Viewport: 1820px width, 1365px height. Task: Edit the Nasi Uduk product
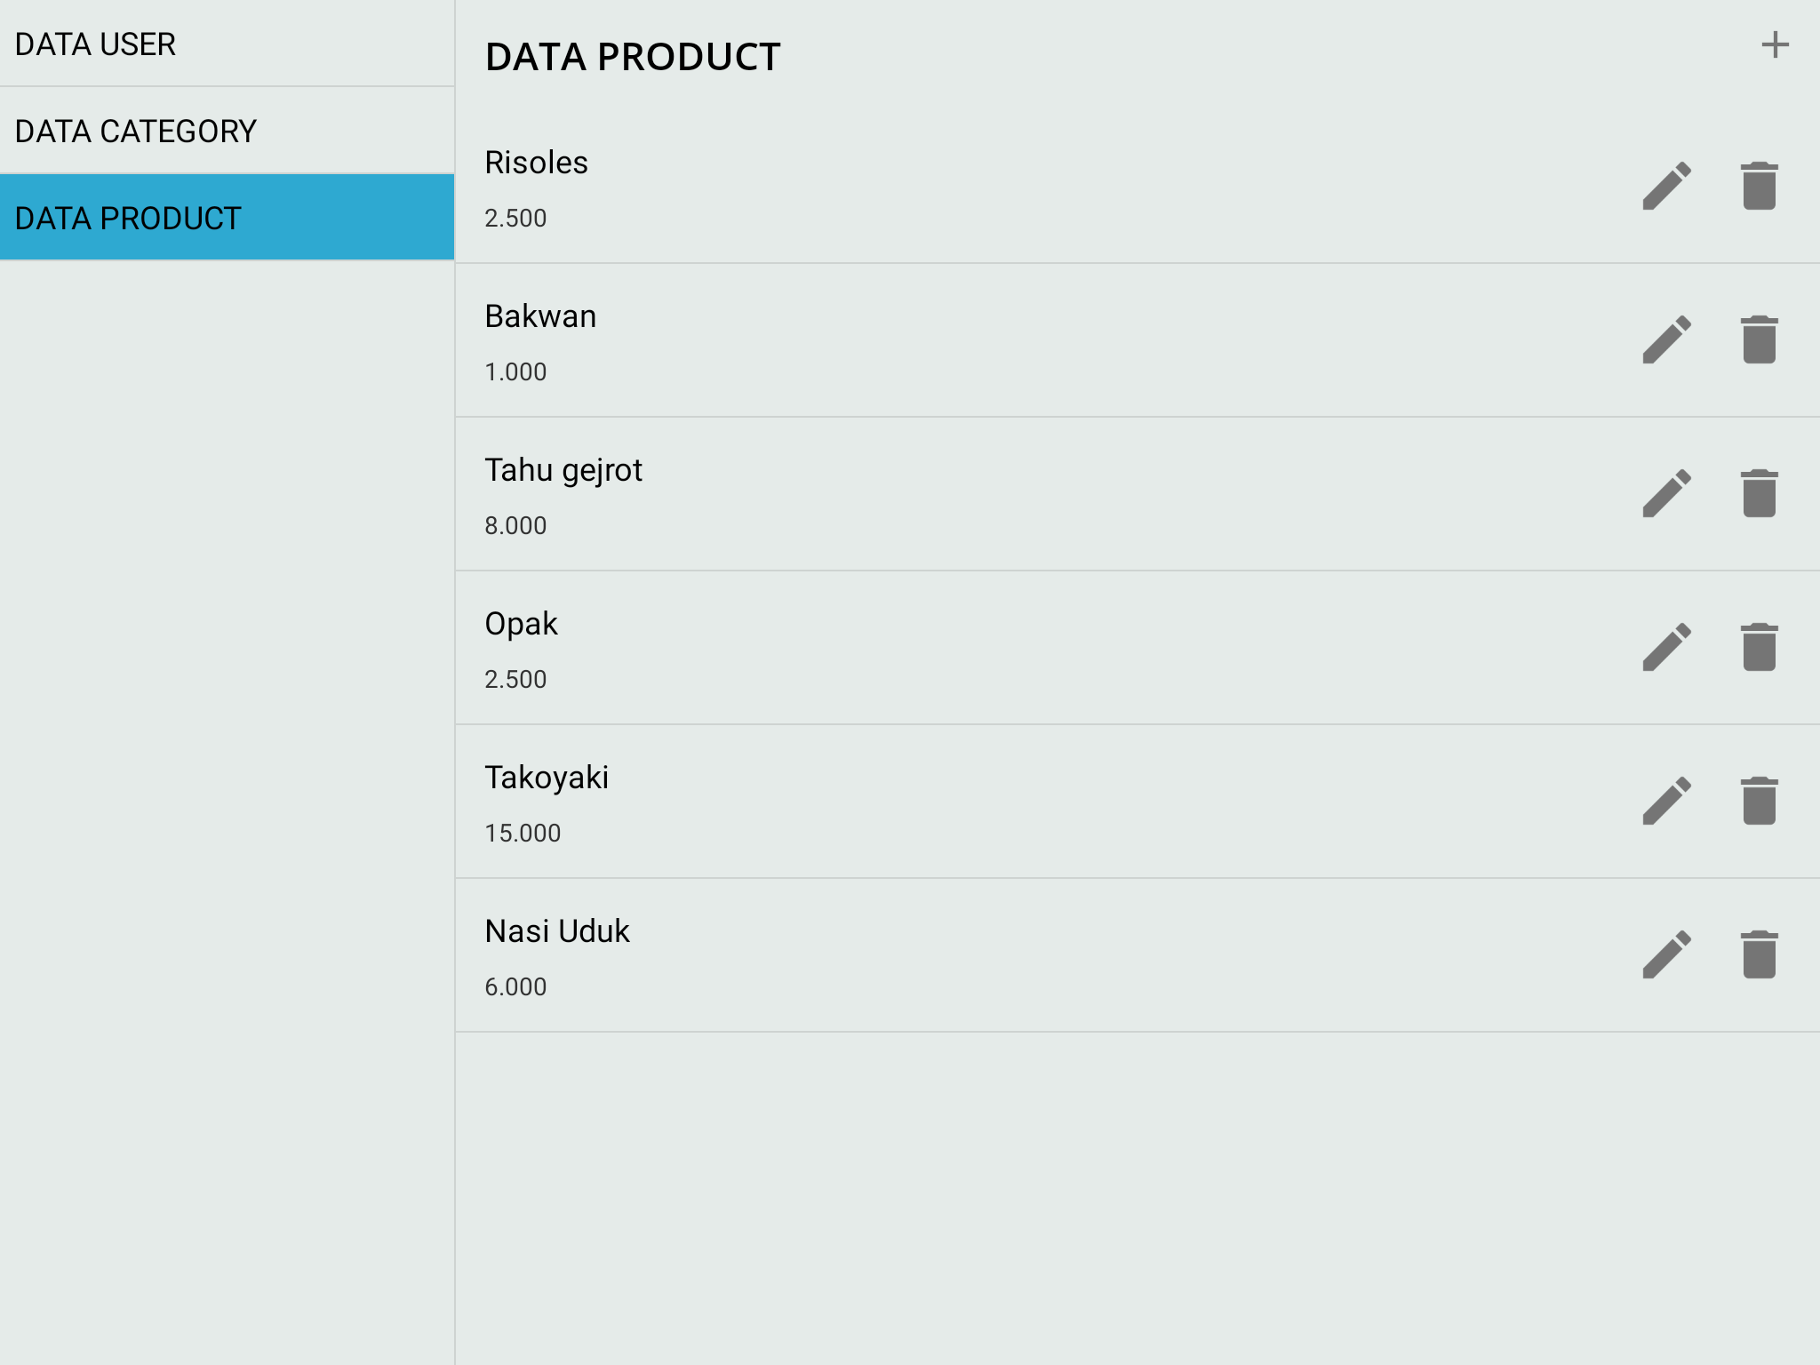(x=1666, y=954)
